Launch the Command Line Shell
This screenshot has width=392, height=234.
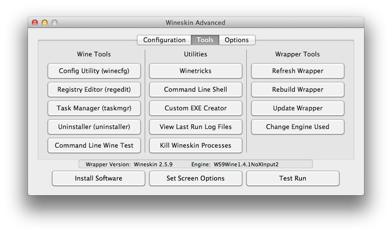pyautogui.click(x=195, y=89)
